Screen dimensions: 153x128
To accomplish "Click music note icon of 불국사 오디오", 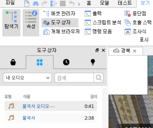I will coord(11,106).
